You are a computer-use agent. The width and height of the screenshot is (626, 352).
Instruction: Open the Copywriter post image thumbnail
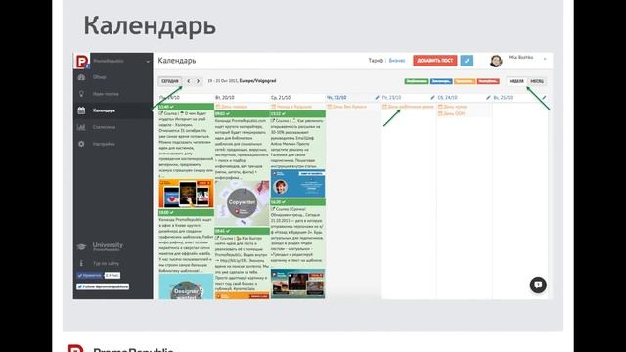coord(242,203)
